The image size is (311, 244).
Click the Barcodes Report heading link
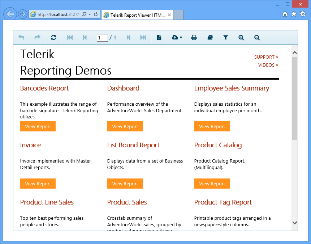point(44,88)
